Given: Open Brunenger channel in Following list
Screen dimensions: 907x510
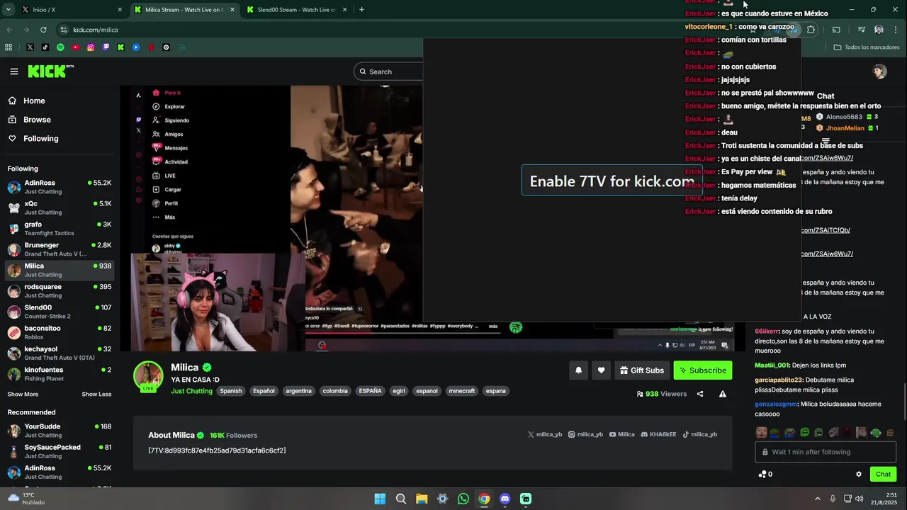Looking at the screenshot, I should click(x=60, y=249).
